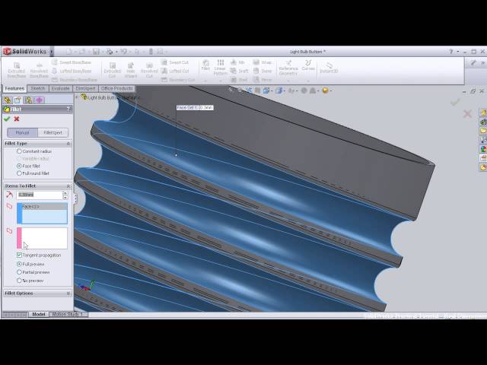This screenshot has width=487, height=365.
Task: Click the Manual button
Action: tap(23, 132)
